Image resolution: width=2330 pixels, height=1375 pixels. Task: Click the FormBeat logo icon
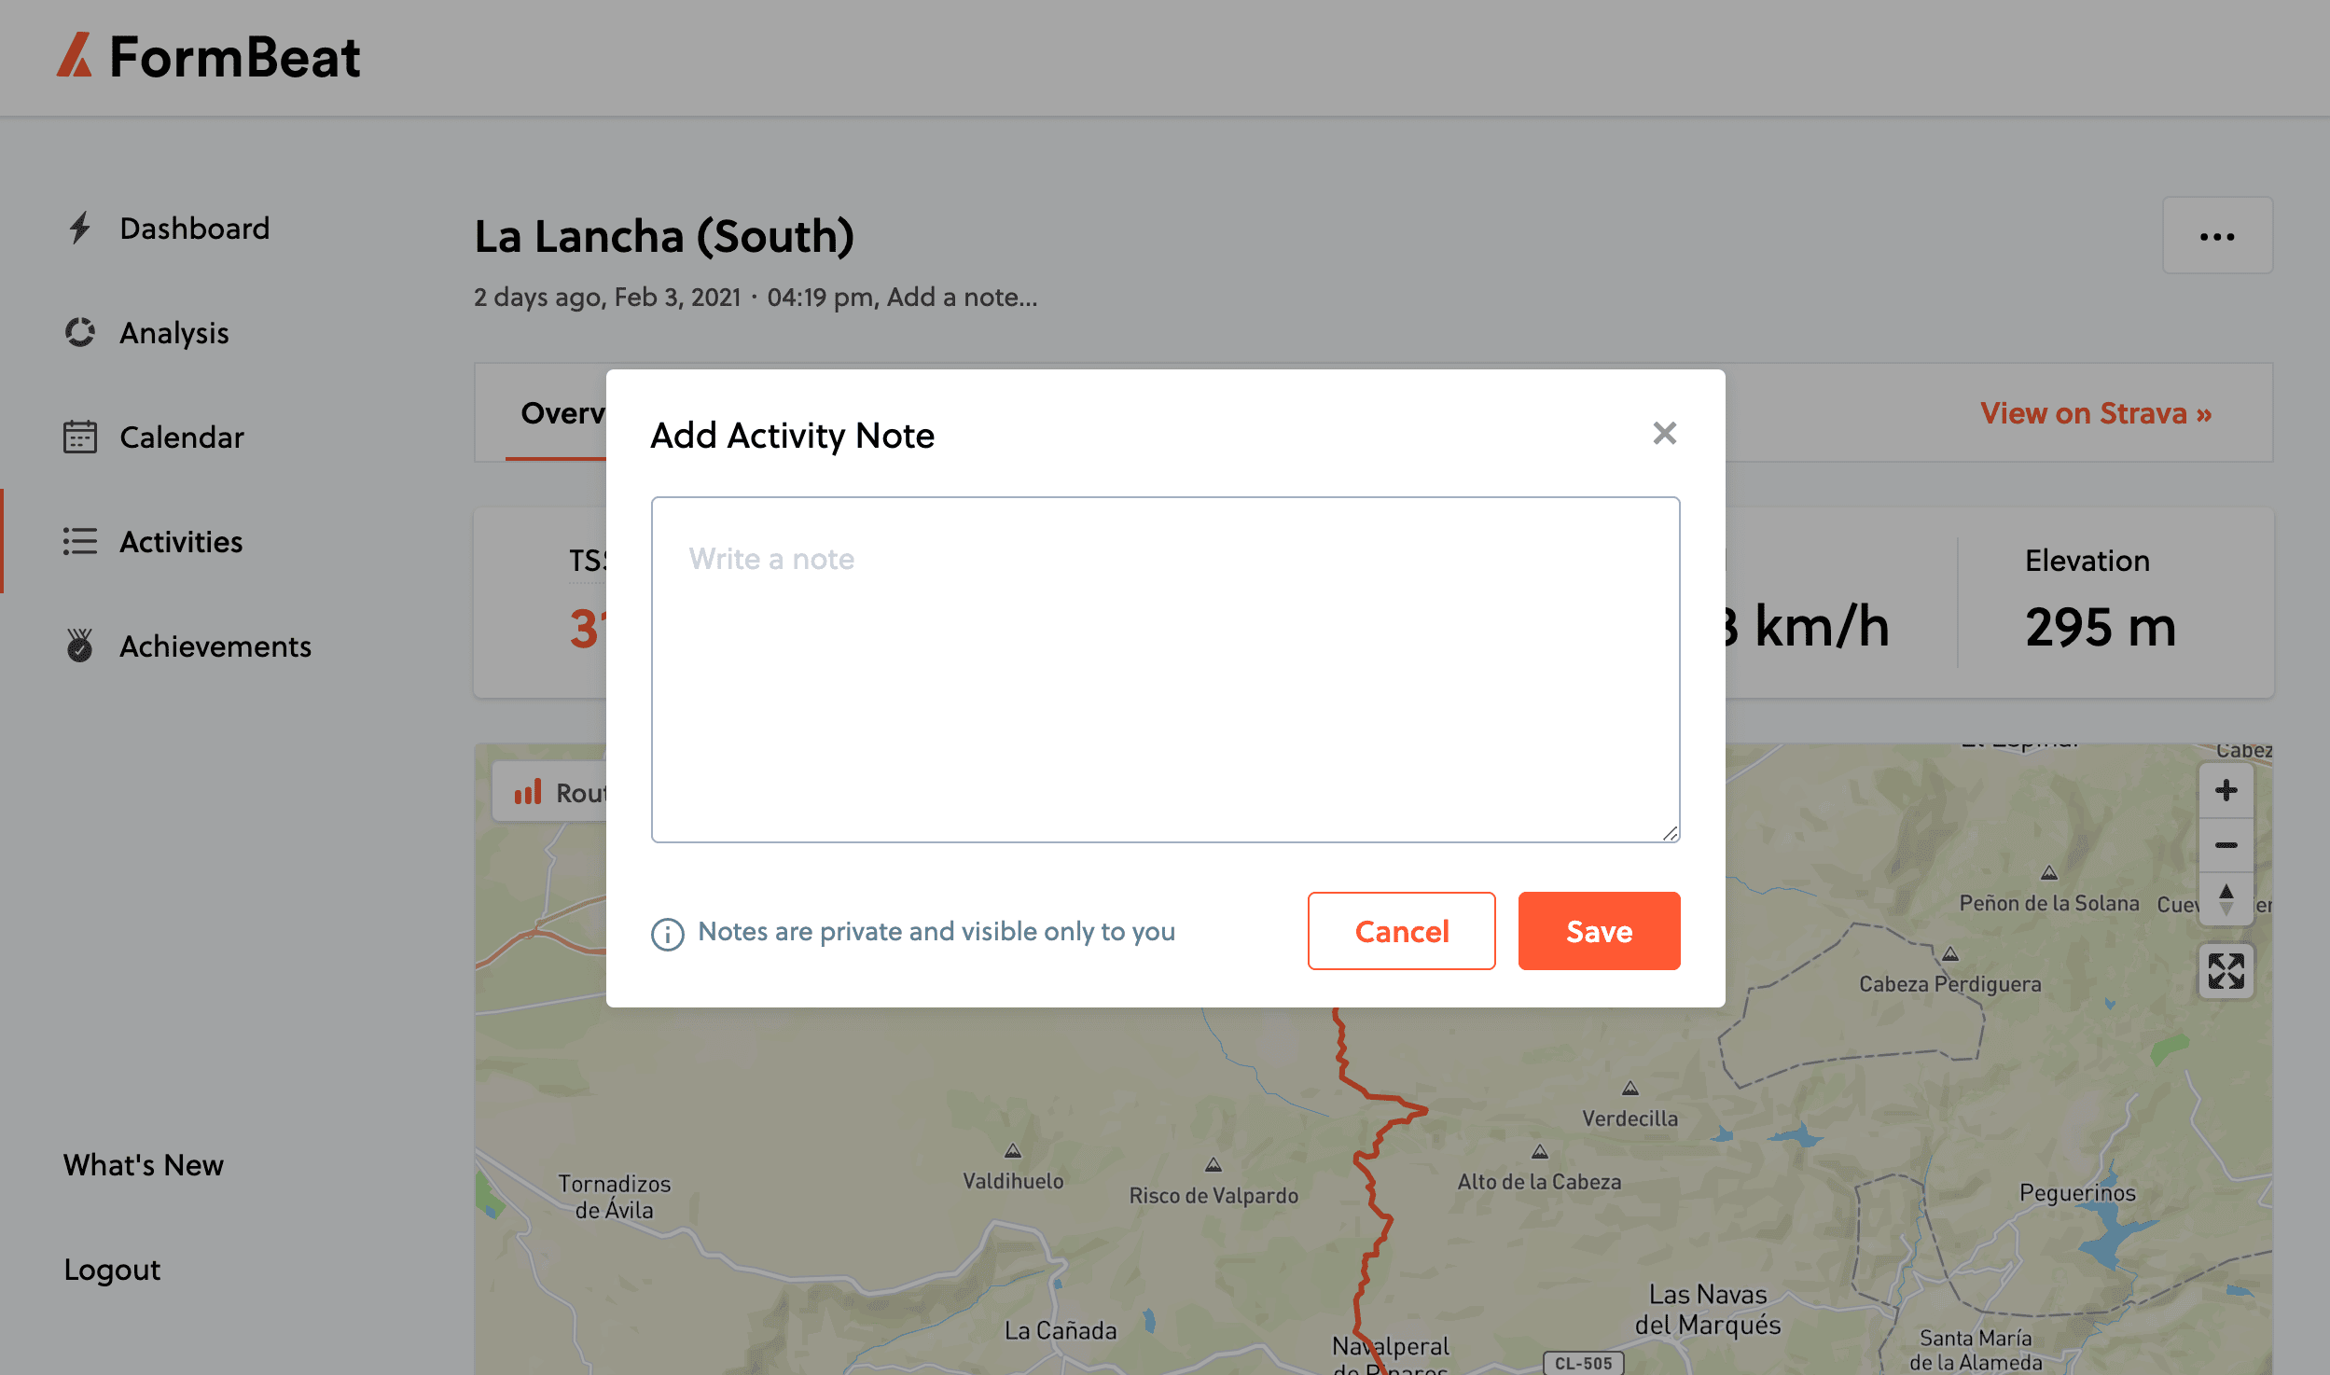click(75, 56)
